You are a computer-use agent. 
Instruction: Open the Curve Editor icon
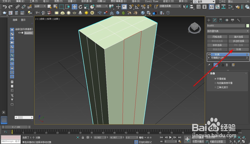coord(217,7)
